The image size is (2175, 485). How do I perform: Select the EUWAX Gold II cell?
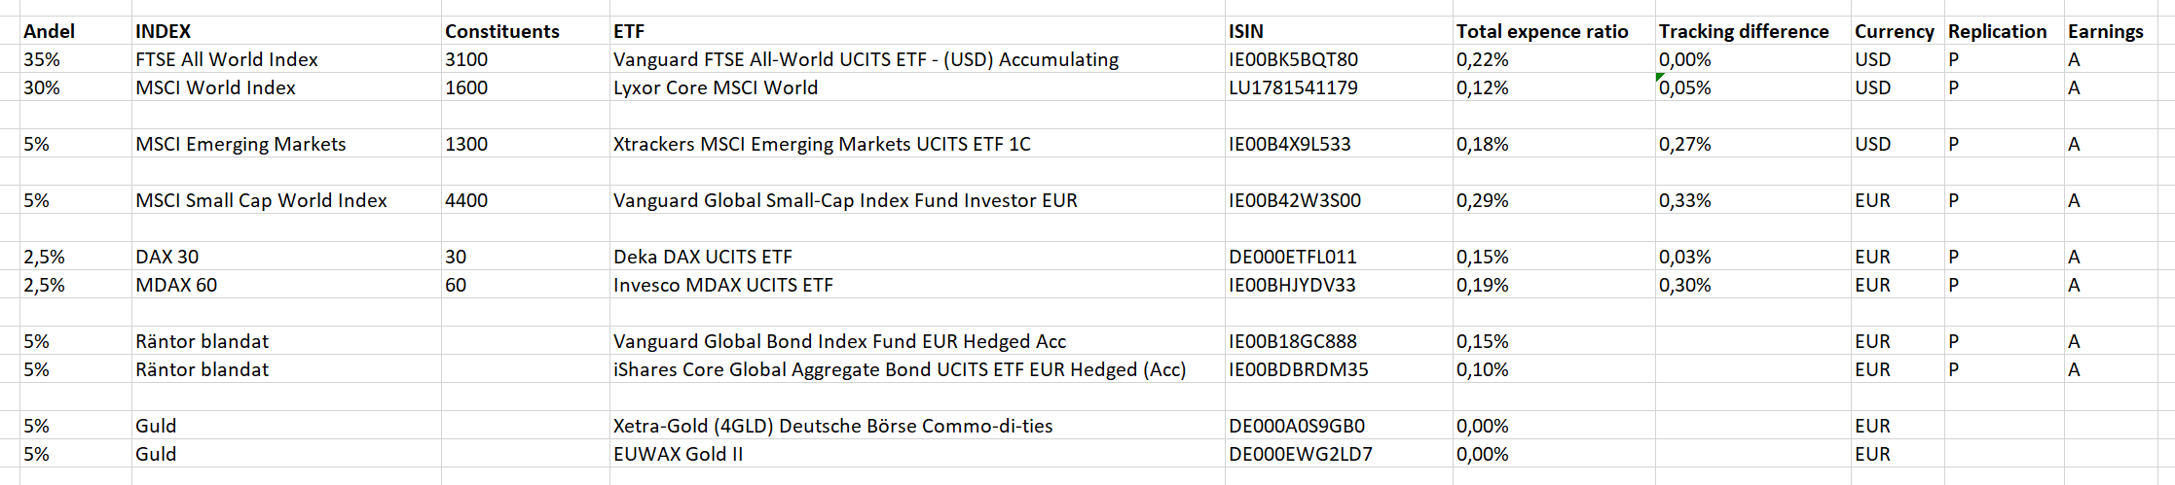[x=917, y=454]
